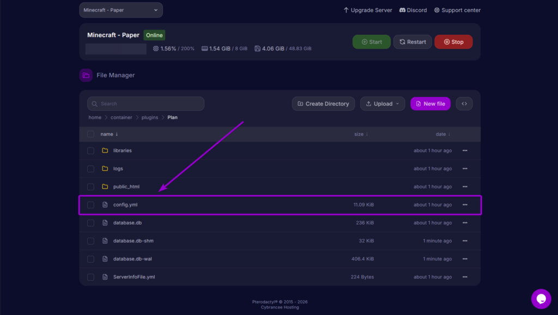
Task: Click the resource usage progress bar
Action: [116, 49]
